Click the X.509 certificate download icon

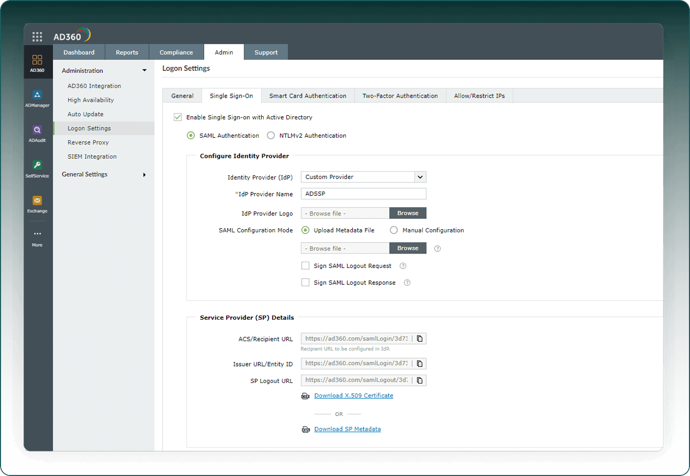[x=305, y=396]
